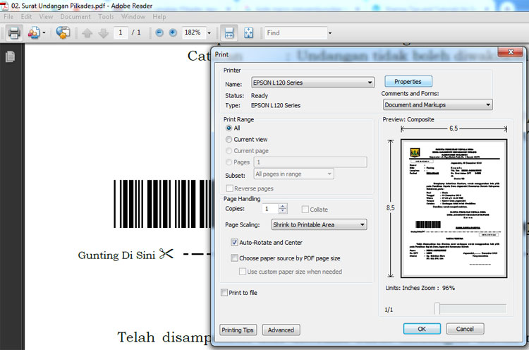This screenshot has width=529, height=350.
Task: Toggle the Collate checkbox
Action: pos(305,210)
